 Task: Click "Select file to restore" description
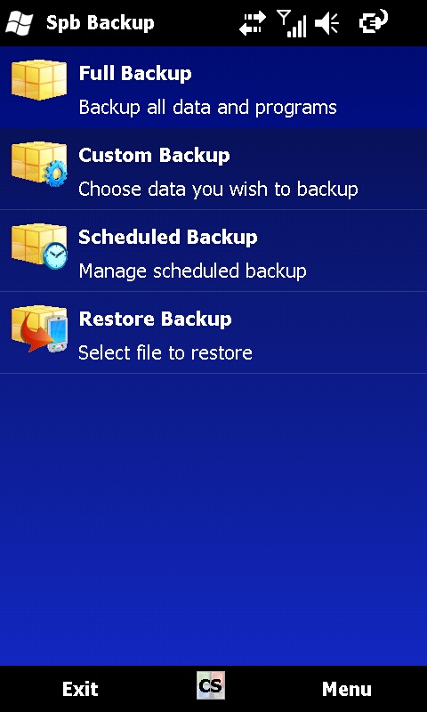165,352
